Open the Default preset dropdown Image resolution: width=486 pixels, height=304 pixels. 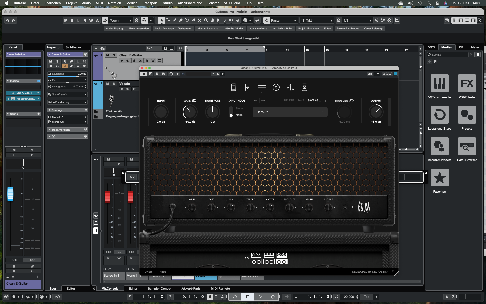290,112
